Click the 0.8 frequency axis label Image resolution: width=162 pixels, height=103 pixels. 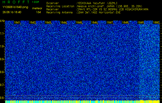[2, 72]
